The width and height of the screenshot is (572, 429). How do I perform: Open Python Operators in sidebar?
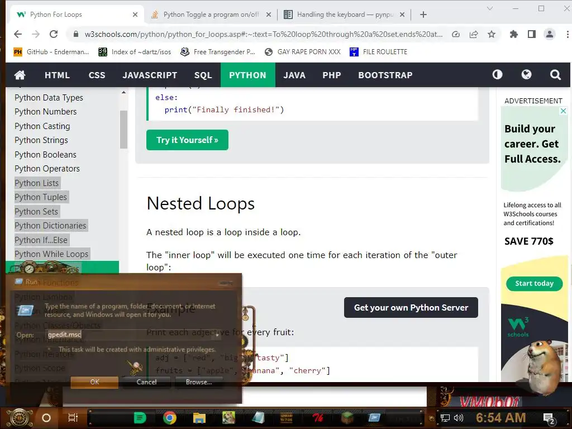click(47, 169)
